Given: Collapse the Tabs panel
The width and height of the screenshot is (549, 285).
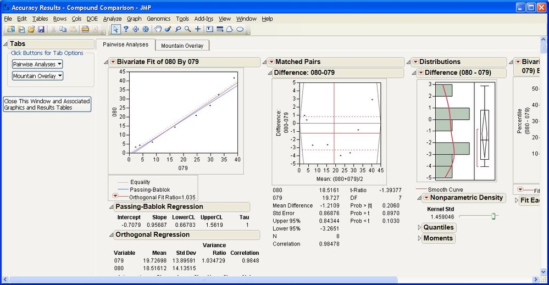Looking at the screenshot, I should tap(5, 44).
